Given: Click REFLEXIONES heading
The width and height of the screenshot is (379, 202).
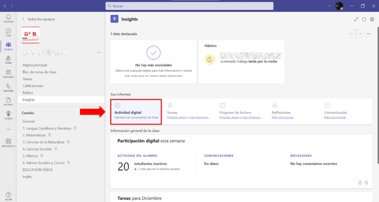Looking at the screenshot, I should 301,156.
